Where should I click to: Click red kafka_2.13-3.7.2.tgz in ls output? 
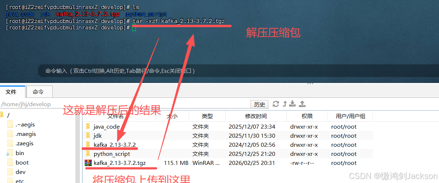pos(88,14)
